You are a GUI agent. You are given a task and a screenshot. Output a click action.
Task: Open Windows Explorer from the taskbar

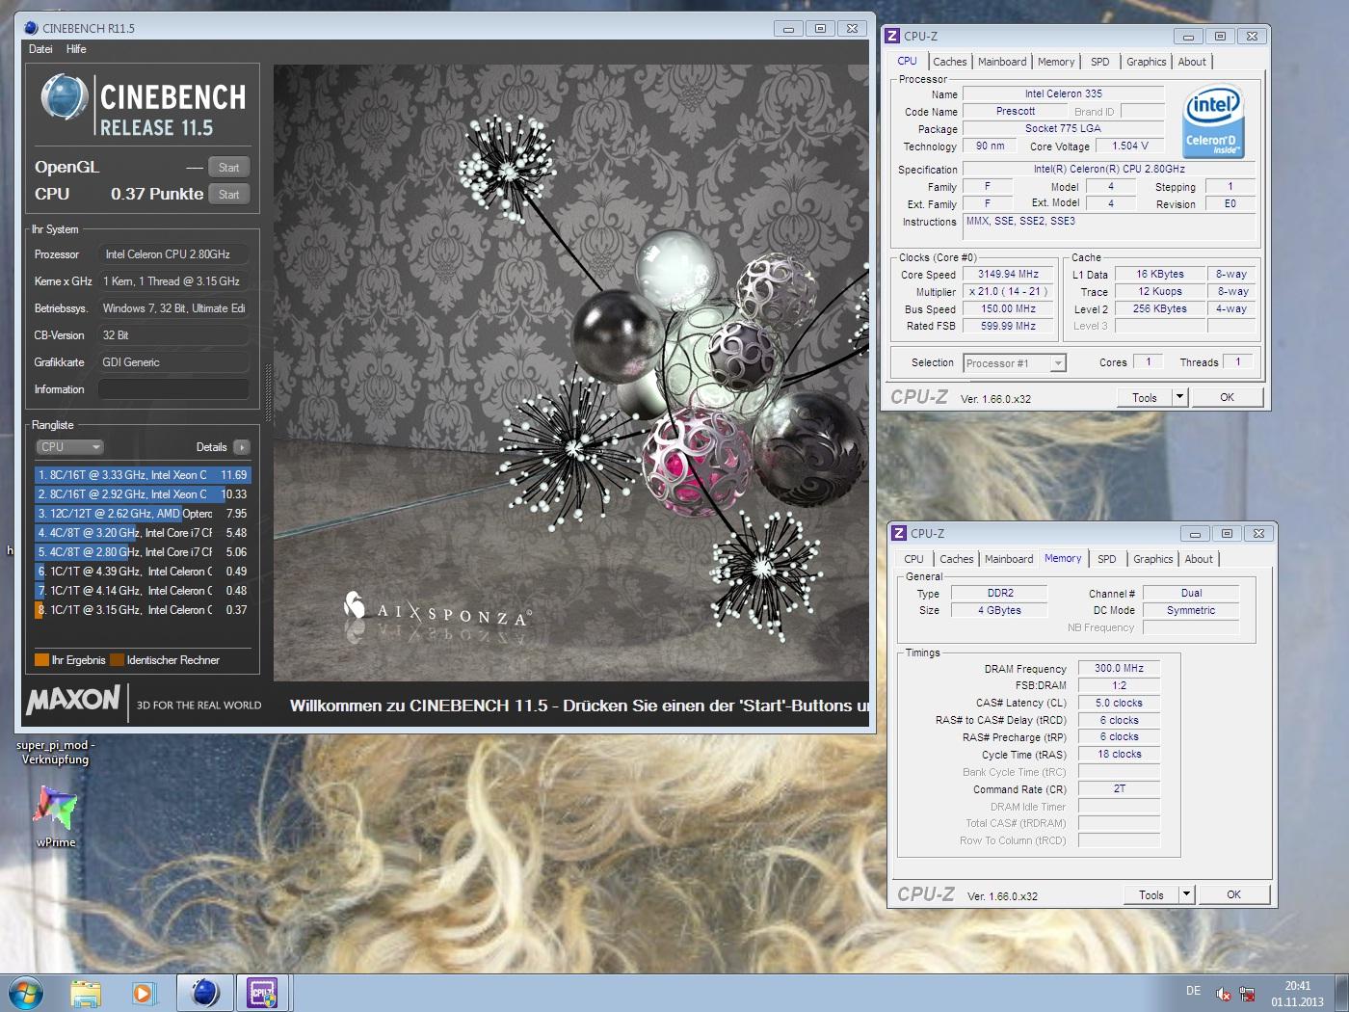(x=86, y=993)
